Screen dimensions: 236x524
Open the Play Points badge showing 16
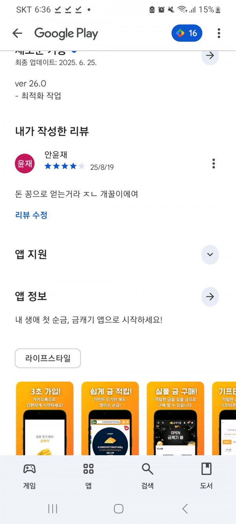(187, 33)
